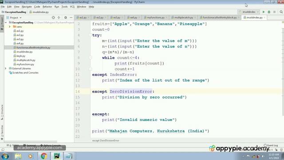The width and height of the screenshot is (284, 160).
Task: Open the Favorites side tool window
Action: (x=2, y=132)
